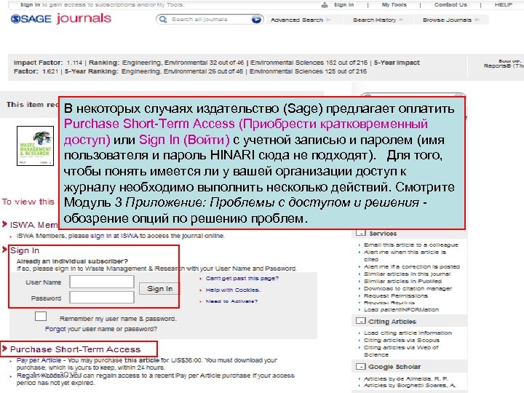Screen dimensions: 524x393
Task: Click the Search all journals field
Action: coord(209,20)
